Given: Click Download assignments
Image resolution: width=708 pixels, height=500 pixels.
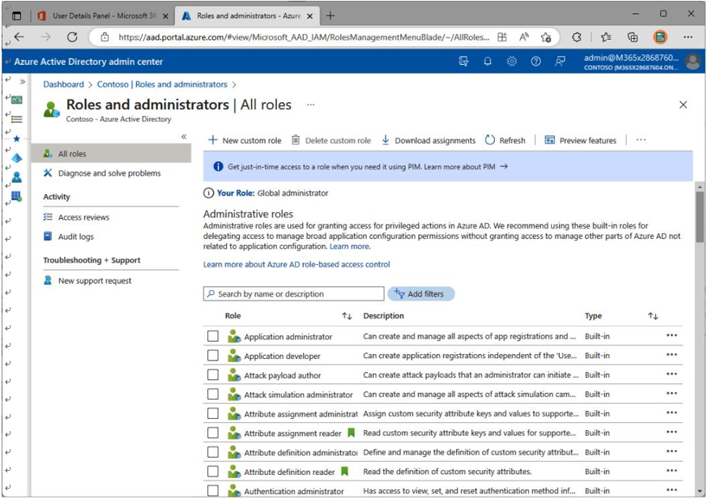Looking at the screenshot, I should (429, 140).
